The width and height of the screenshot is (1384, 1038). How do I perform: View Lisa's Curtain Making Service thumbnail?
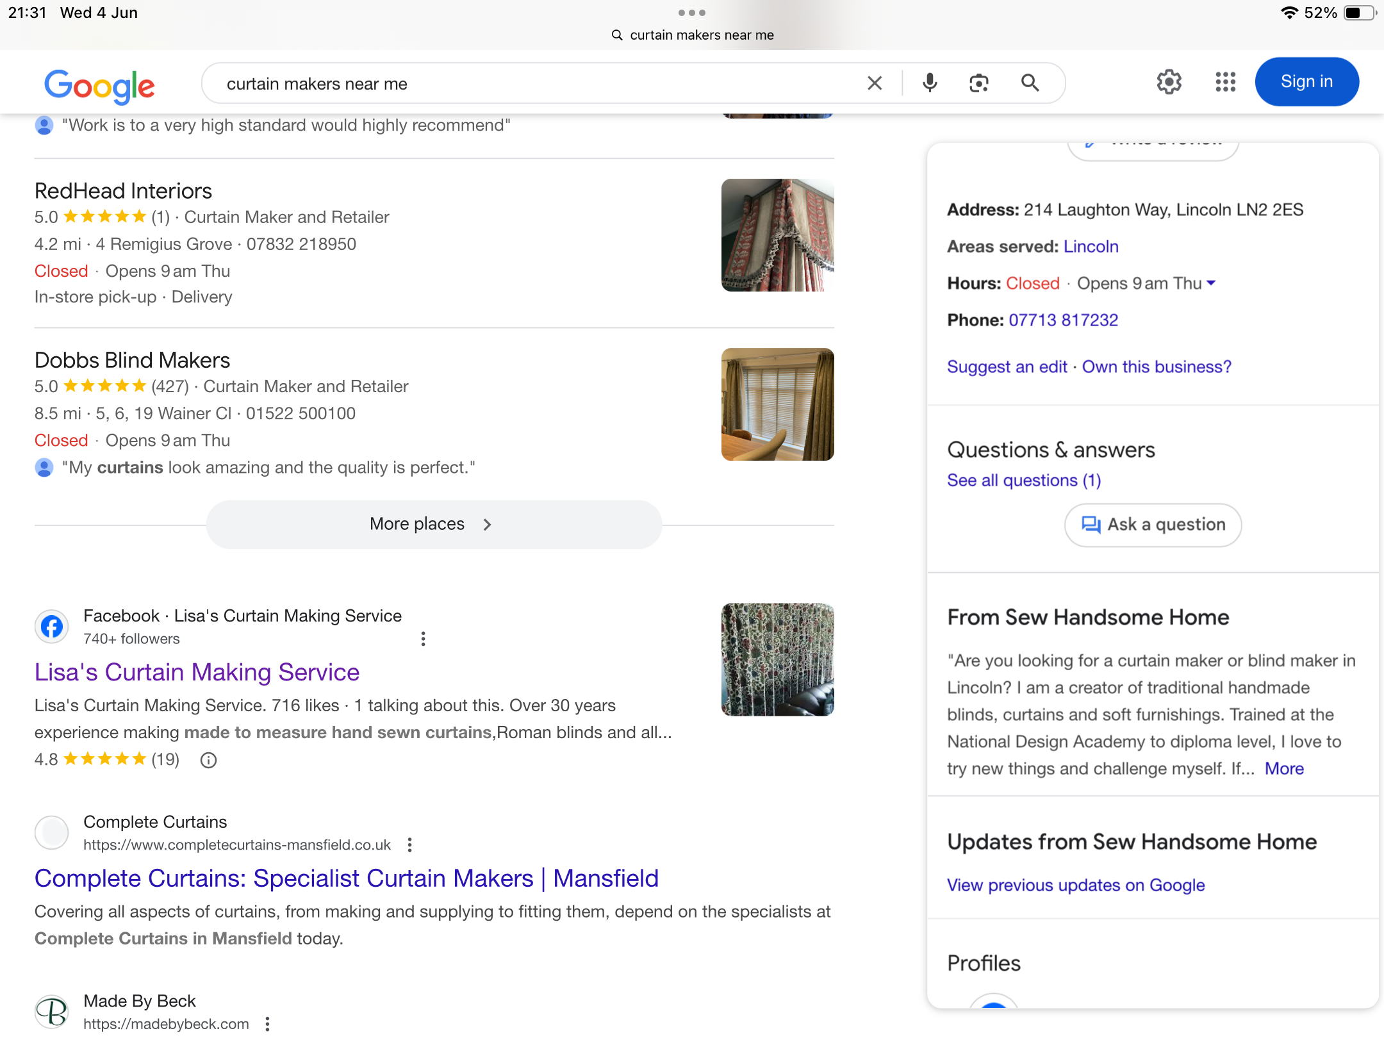778,659
